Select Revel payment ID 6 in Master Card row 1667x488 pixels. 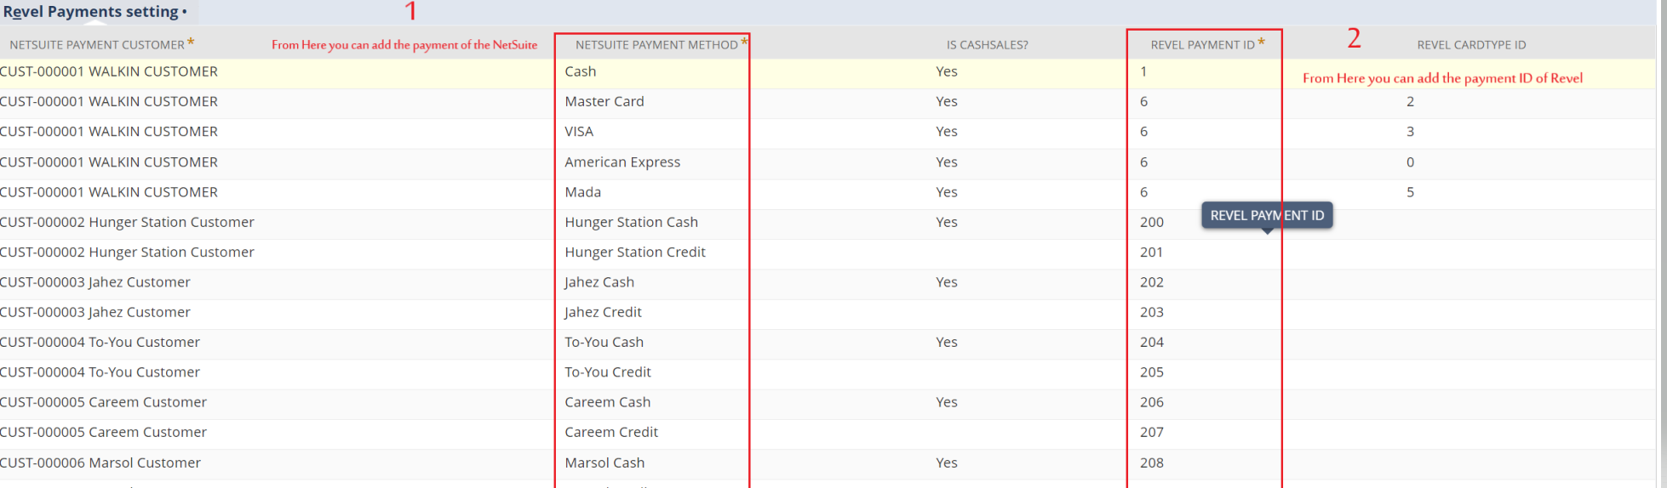tap(1143, 101)
